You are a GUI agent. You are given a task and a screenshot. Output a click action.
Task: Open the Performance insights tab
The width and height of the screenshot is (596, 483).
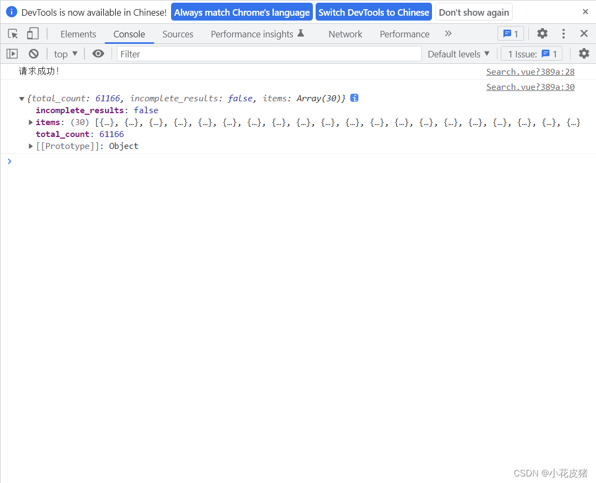click(258, 34)
